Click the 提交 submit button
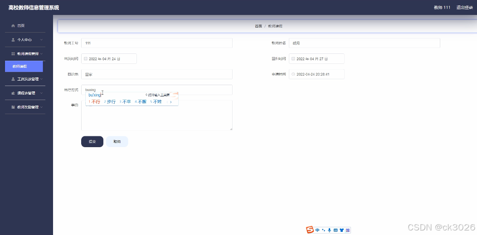This screenshot has height=235, width=477. point(92,141)
